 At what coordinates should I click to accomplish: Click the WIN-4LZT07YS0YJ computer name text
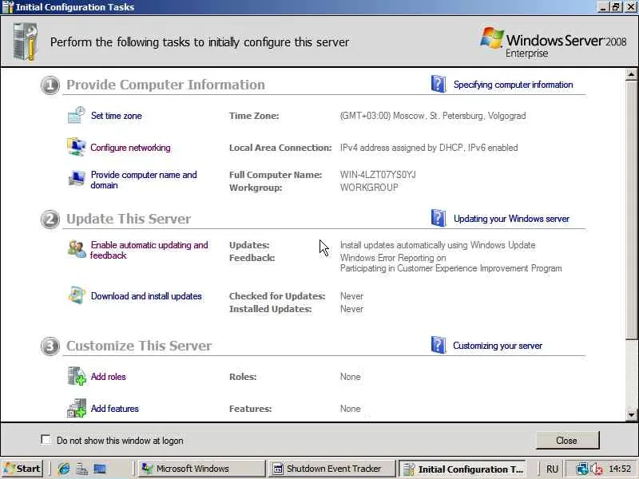[378, 175]
